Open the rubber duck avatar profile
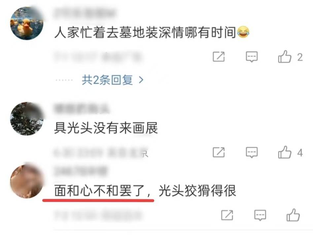The width and height of the screenshot is (313, 235). tap(27, 23)
